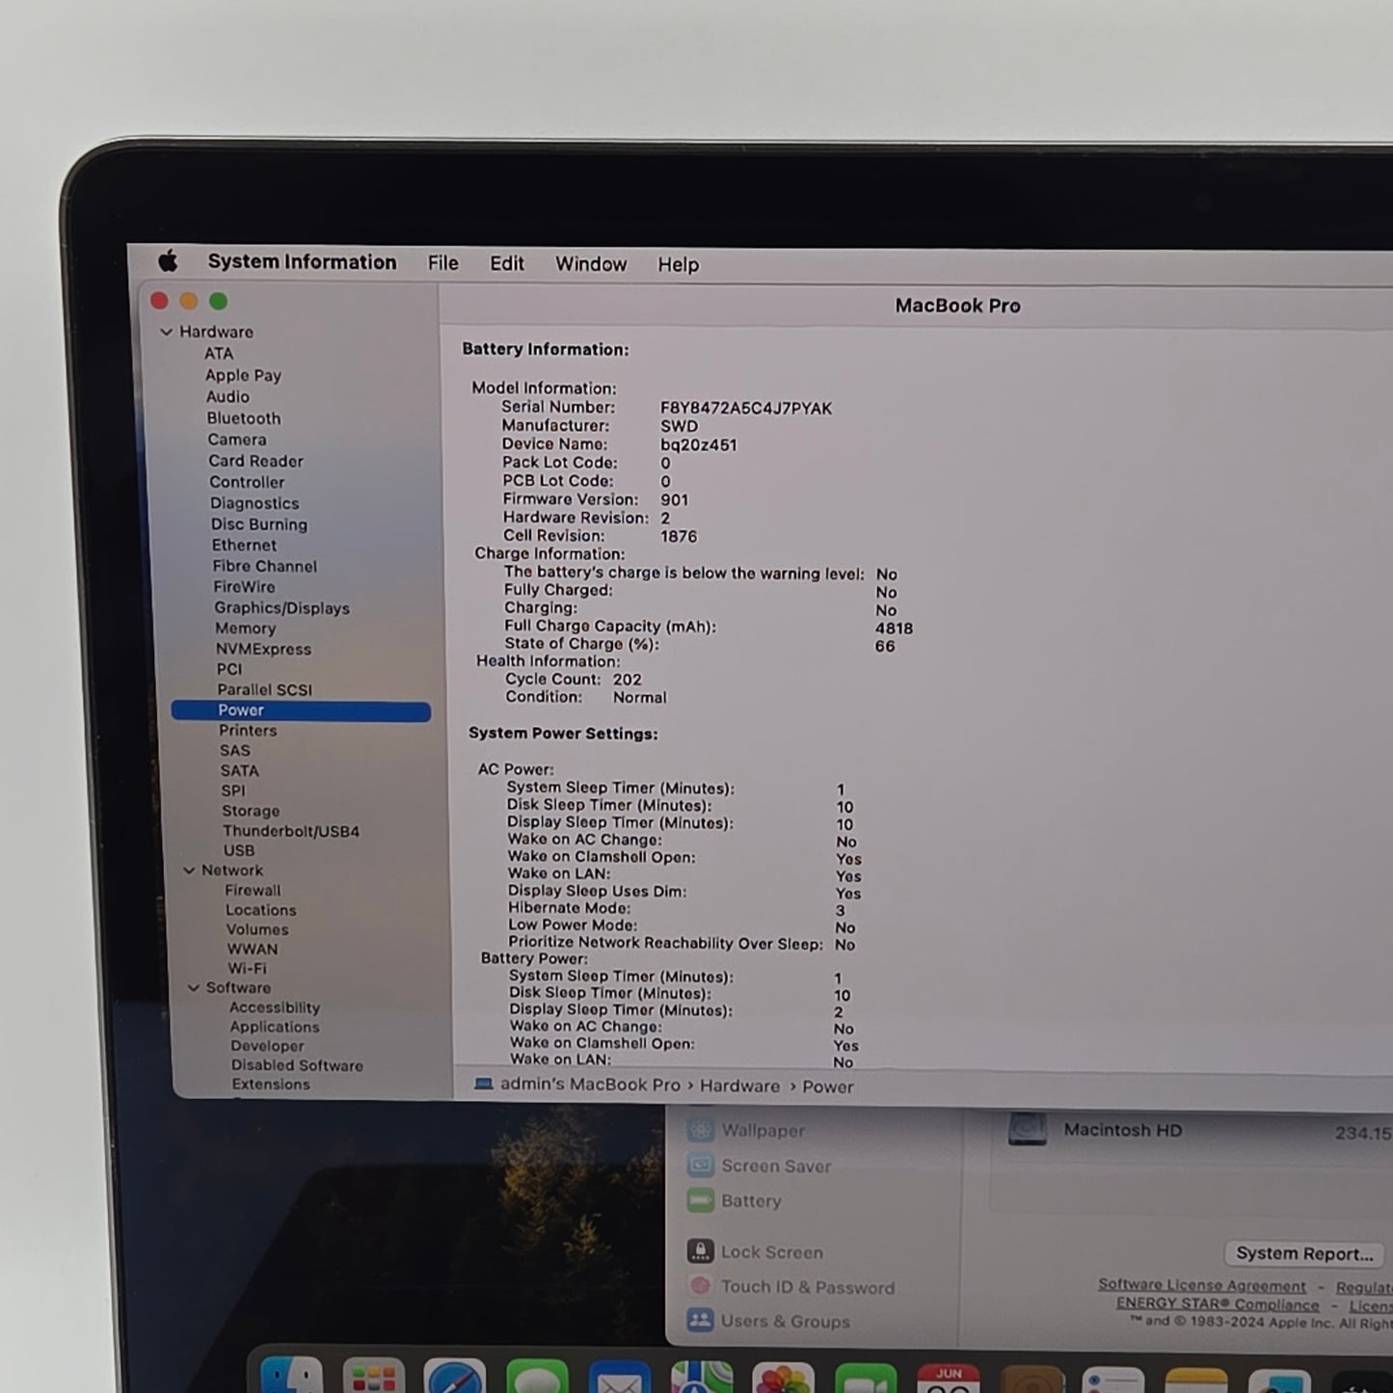The width and height of the screenshot is (1393, 1393).
Task: Open the Window menu
Action: point(591,263)
